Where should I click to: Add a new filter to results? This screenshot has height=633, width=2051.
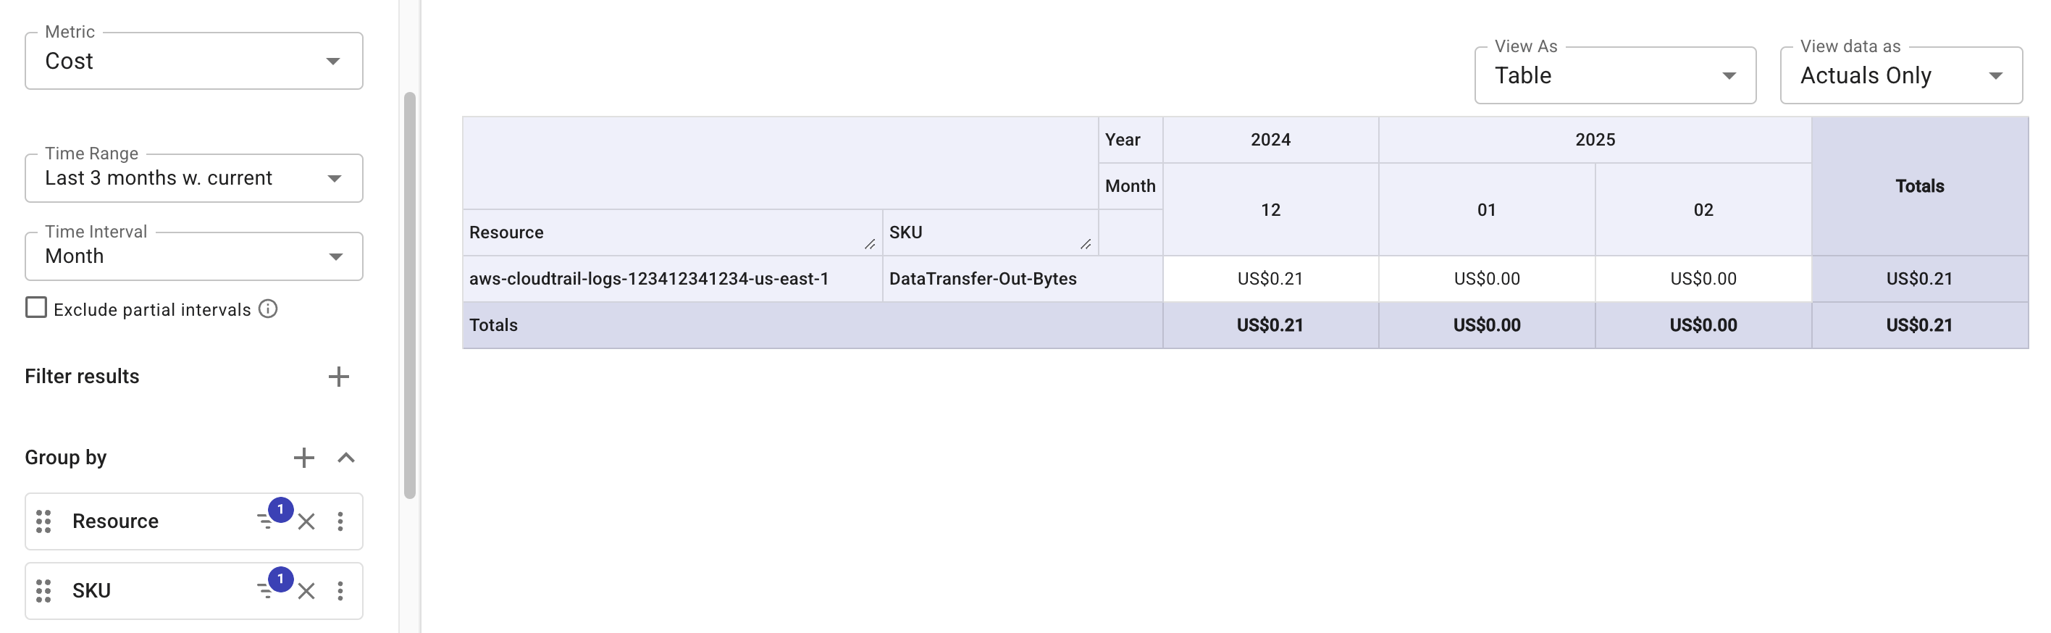338,377
